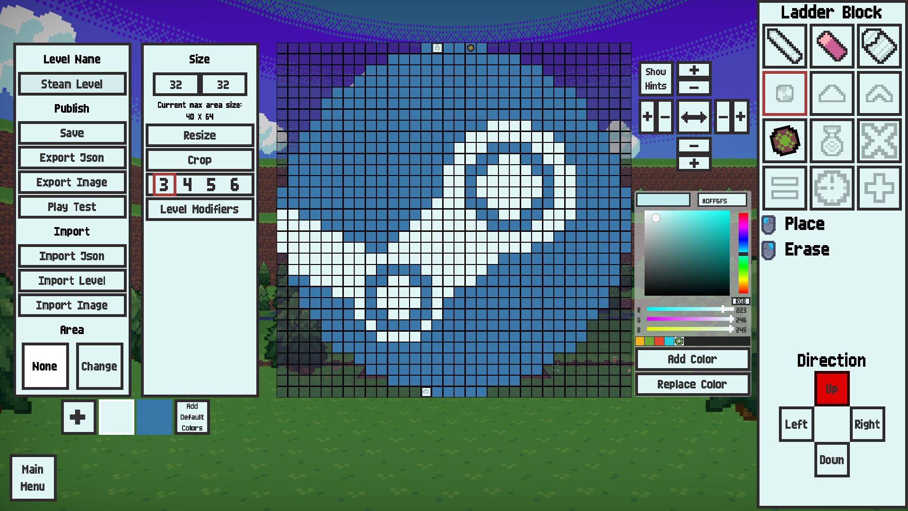Select the pink Eraser tool

(x=831, y=46)
